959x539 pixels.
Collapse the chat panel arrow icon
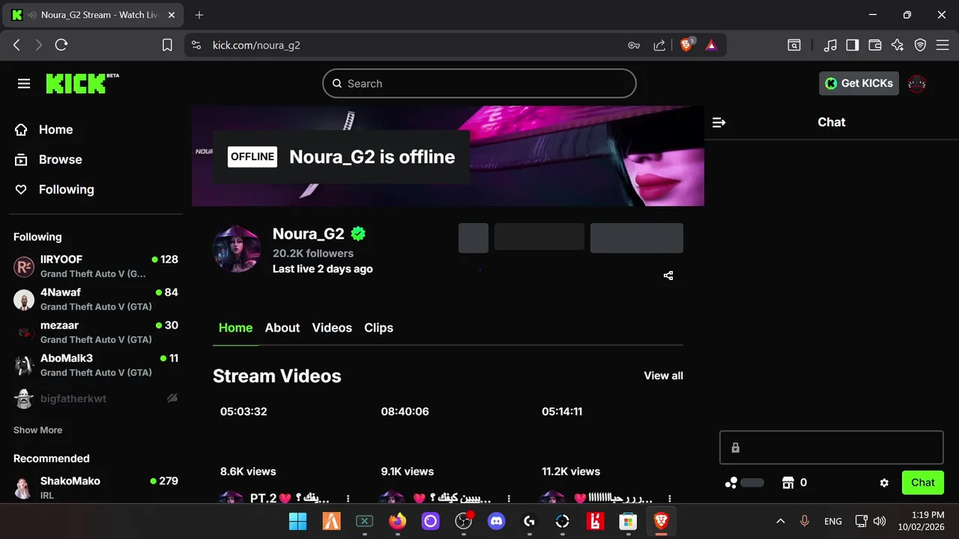click(719, 122)
